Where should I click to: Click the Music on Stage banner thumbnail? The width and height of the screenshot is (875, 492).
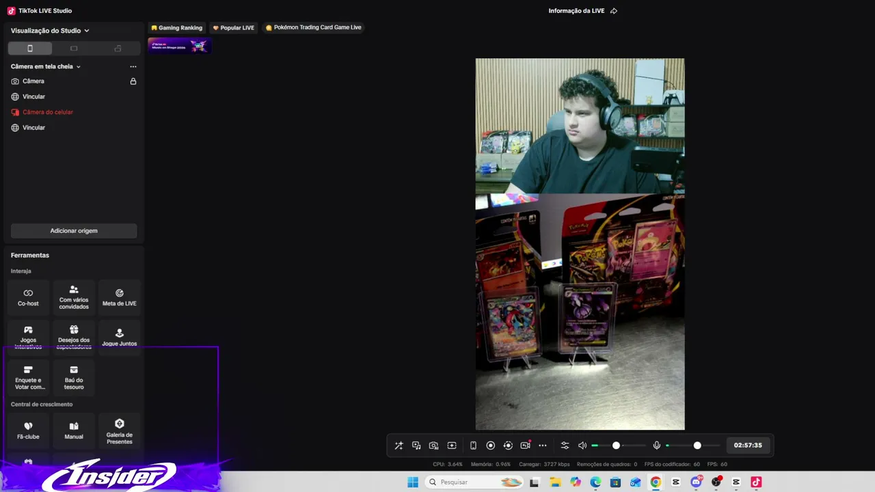pos(179,46)
